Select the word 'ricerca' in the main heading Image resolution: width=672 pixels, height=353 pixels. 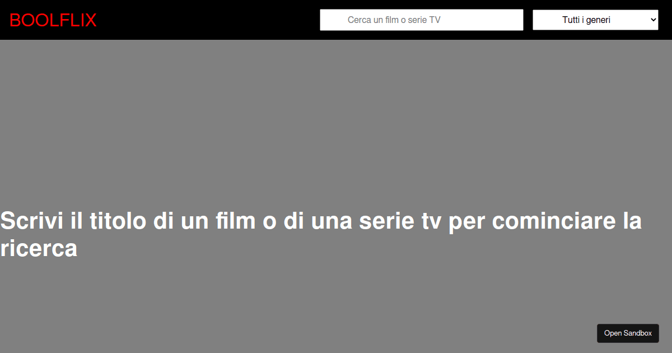point(39,248)
